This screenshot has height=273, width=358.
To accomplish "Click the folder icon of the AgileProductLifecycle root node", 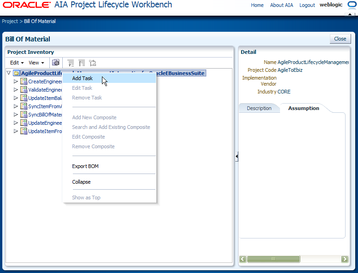I will [x=16, y=73].
